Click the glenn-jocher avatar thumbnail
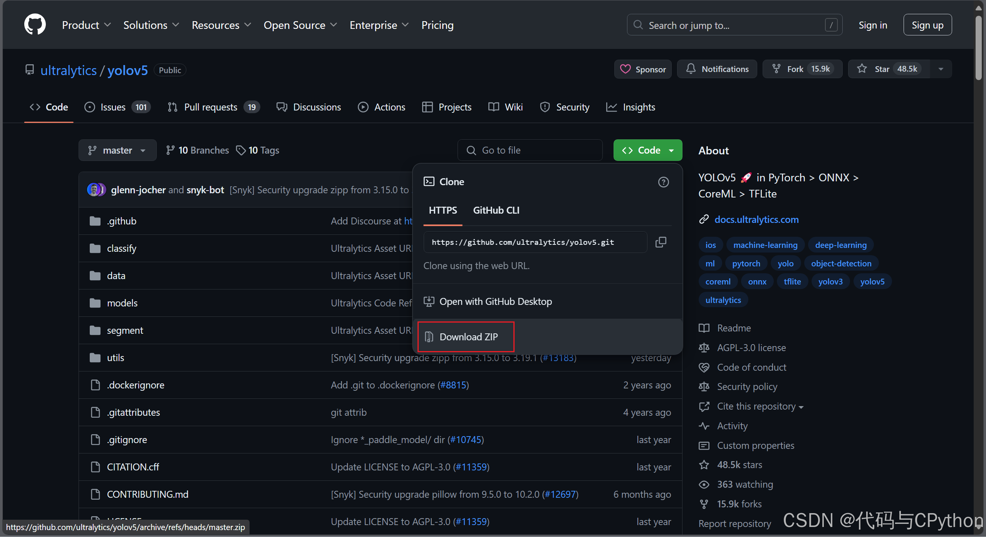This screenshot has width=986, height=537. tap(94, 190)
